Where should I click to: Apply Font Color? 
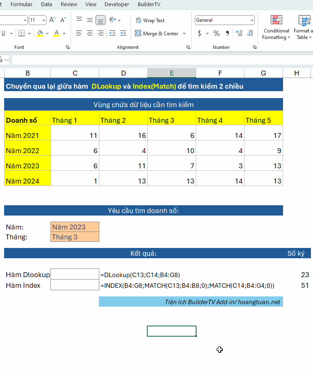(x=57, y=33)
